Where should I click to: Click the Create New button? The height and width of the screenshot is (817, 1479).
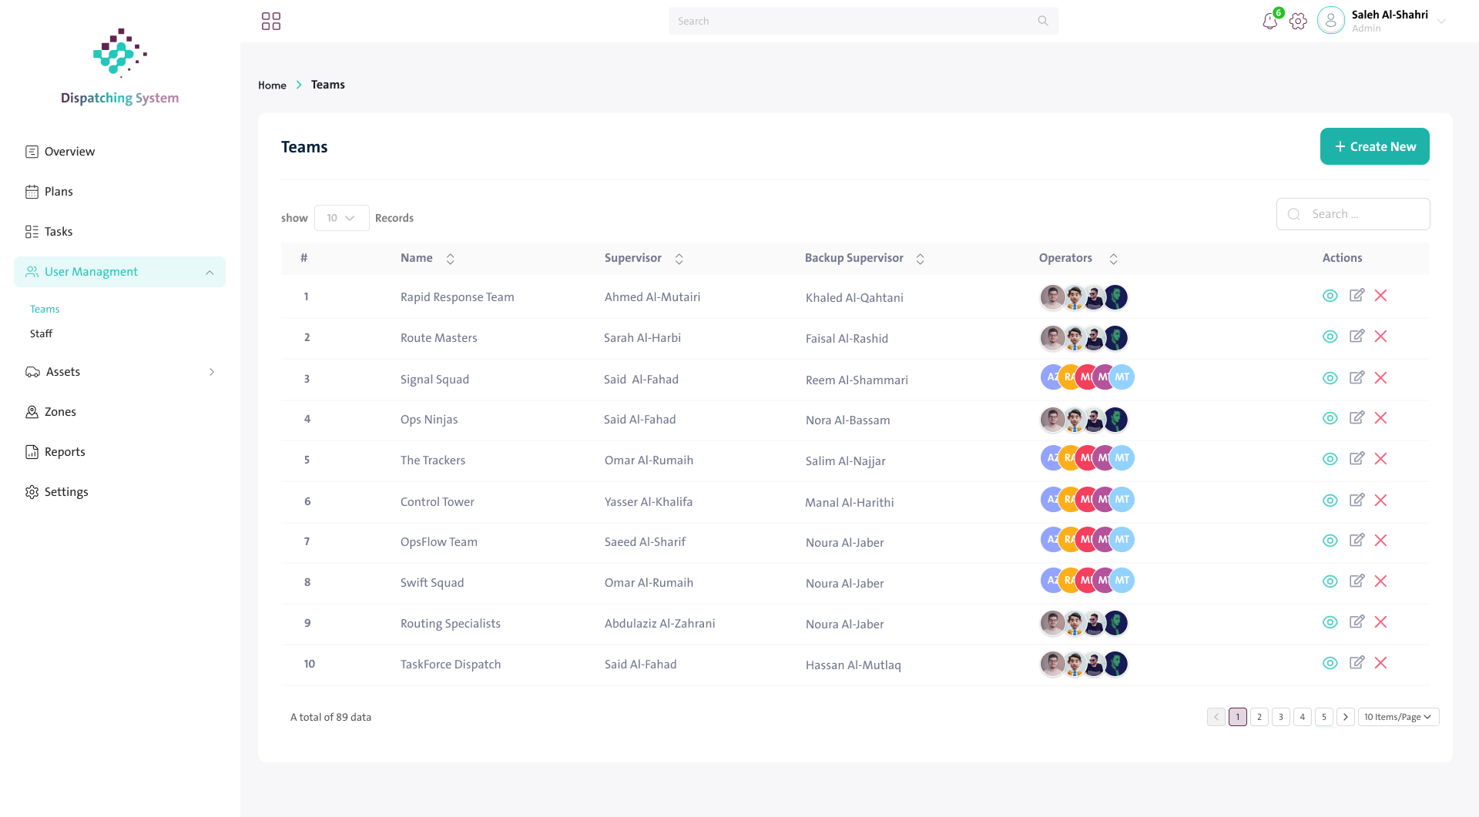[1374, 146]
